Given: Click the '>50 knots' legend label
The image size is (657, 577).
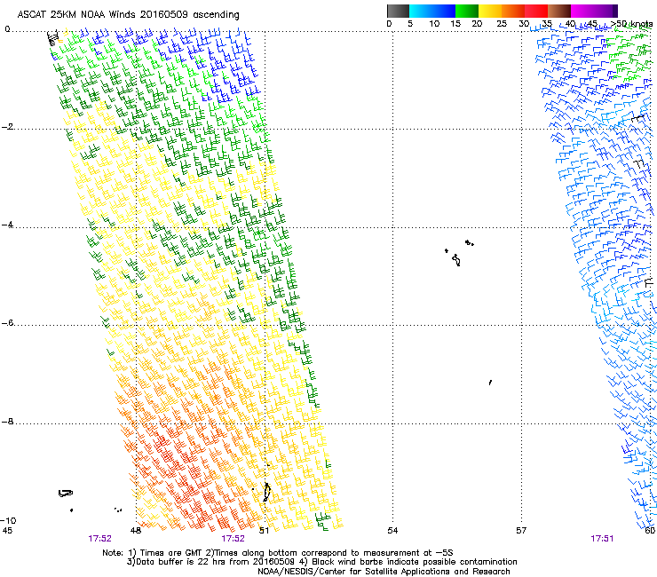Looking at the screenshot, I should pos(631,24).
